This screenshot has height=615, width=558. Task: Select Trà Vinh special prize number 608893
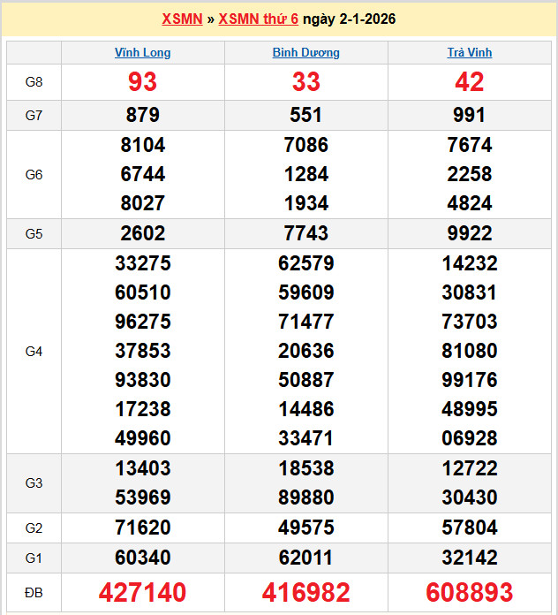(x=469, y=592)
